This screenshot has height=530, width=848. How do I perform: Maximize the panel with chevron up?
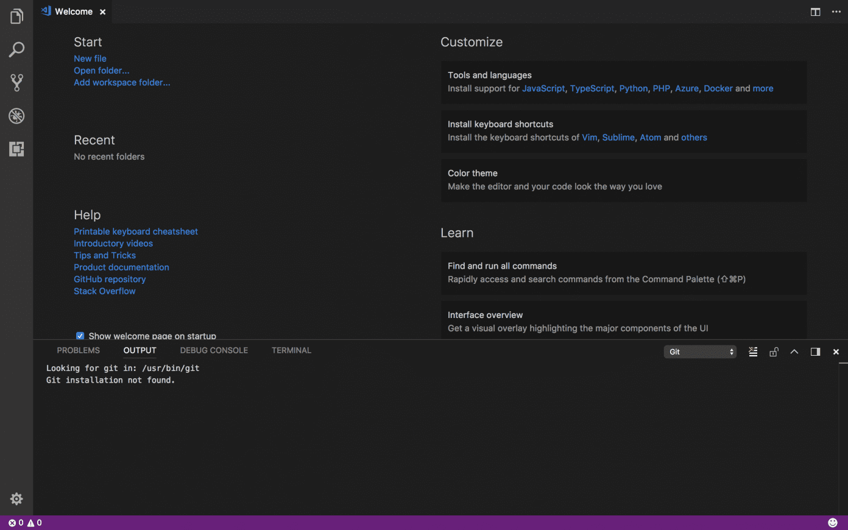pyautogui.click(x=794, y=352)
